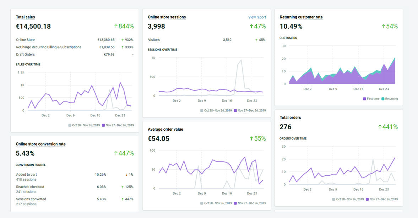Click the large 5.43% conversion rate headline
This screenshot has height=218, width=418.
click(25, 153)
